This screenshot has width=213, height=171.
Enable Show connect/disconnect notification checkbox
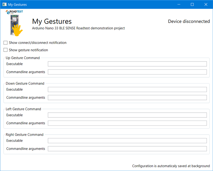click(5, 43)
